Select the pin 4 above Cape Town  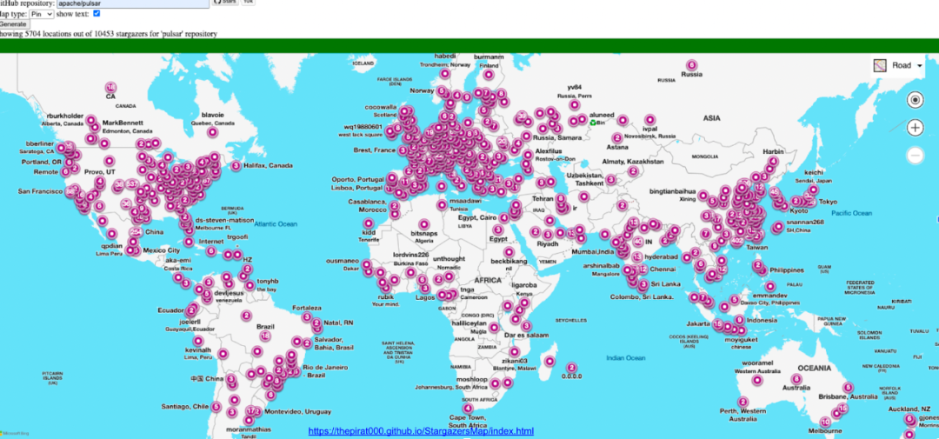click(x=468, y=409)
